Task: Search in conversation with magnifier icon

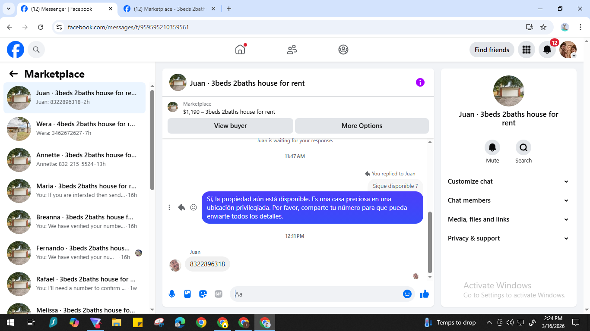Action: [523, 147]
